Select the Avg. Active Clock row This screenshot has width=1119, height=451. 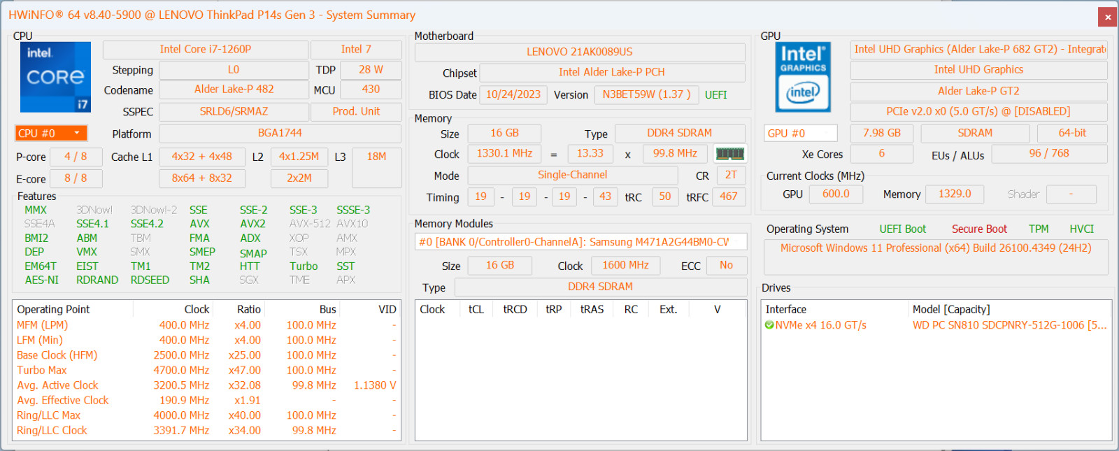[x=206, y=385]
